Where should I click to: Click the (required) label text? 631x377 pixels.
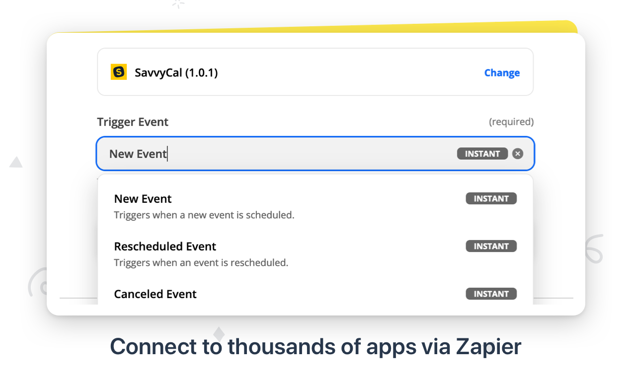pos(511,122)
